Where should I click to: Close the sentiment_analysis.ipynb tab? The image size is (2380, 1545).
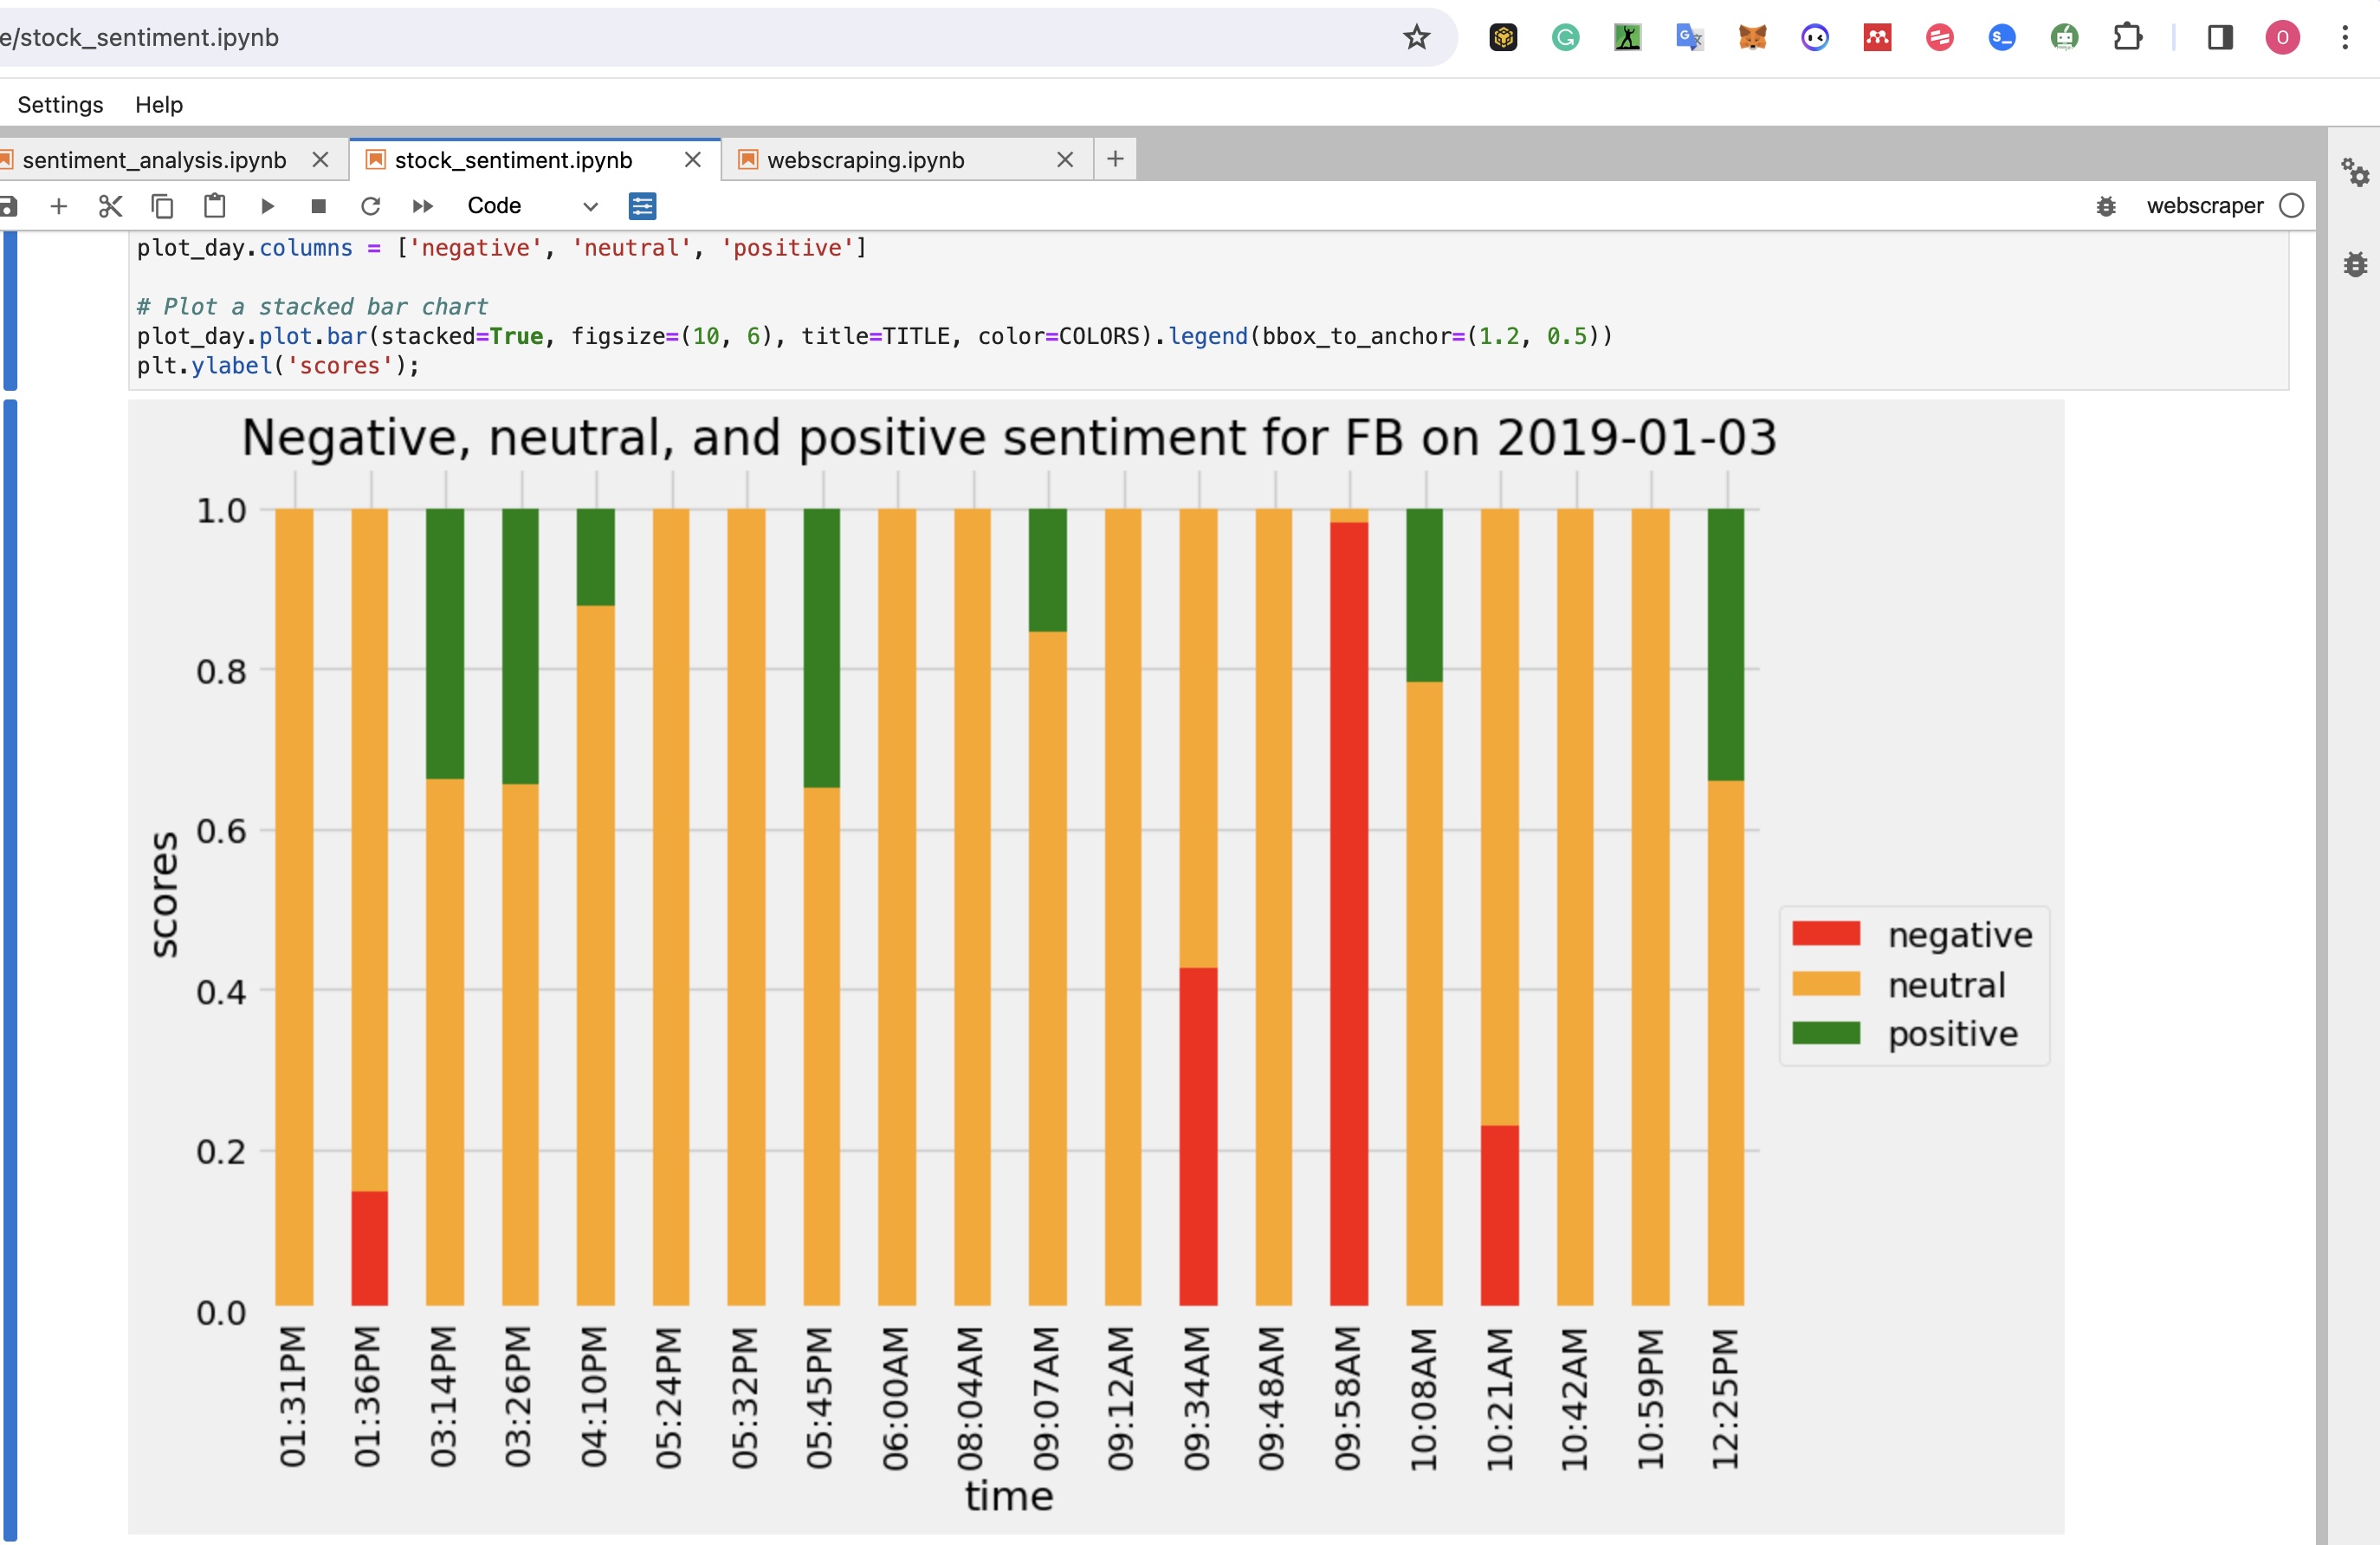(320, 160)
